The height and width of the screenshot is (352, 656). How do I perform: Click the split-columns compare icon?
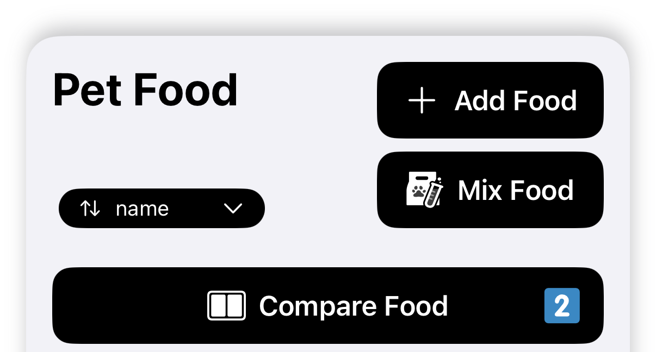(x=226, y=305)
